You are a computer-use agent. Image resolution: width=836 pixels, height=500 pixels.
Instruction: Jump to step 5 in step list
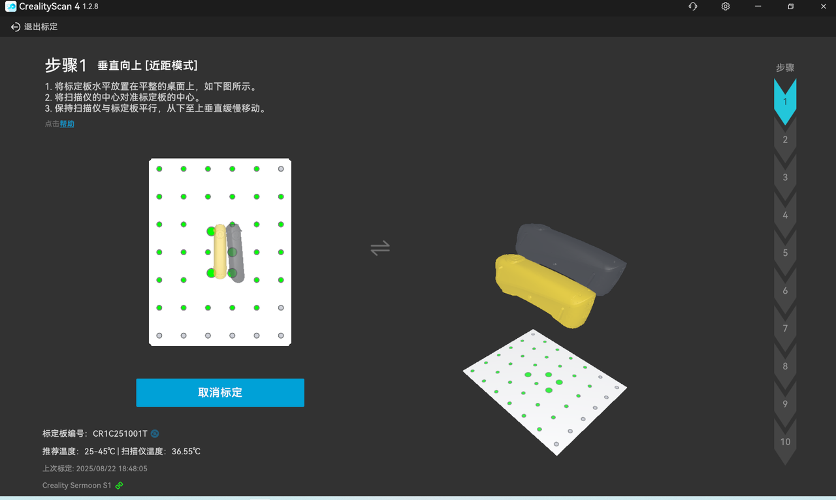(785, 253)
